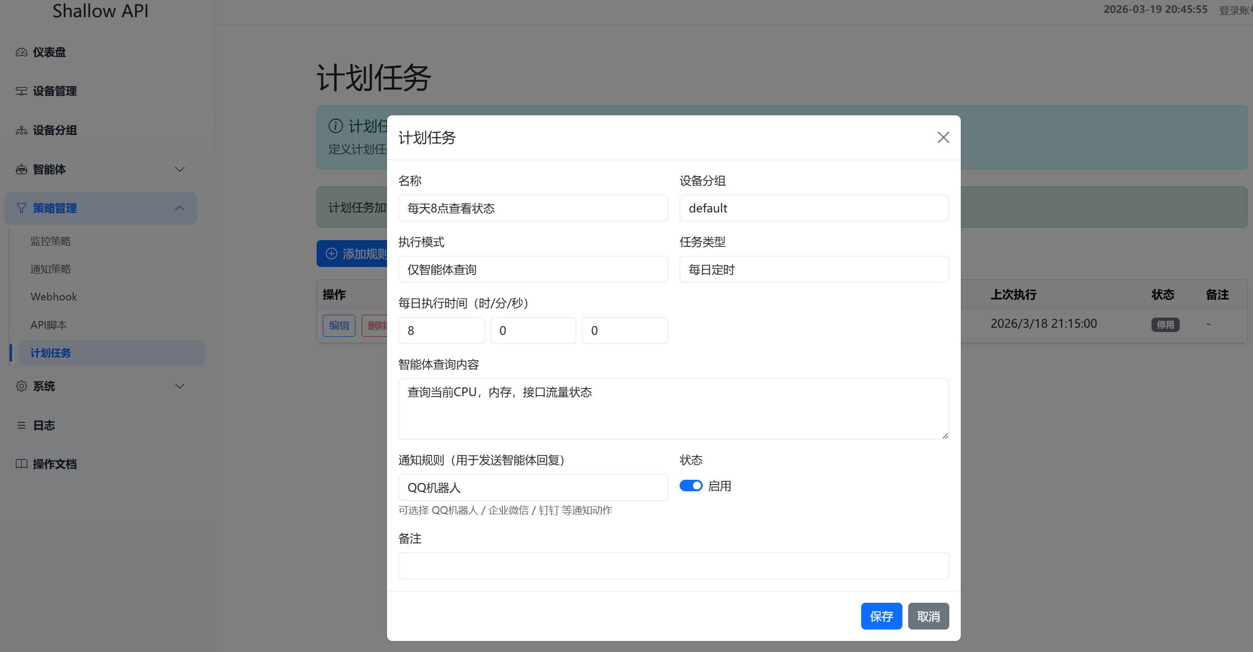1253x652 pixels.
Task: Open the execution mode dropdown
Action: pos(533,270)
